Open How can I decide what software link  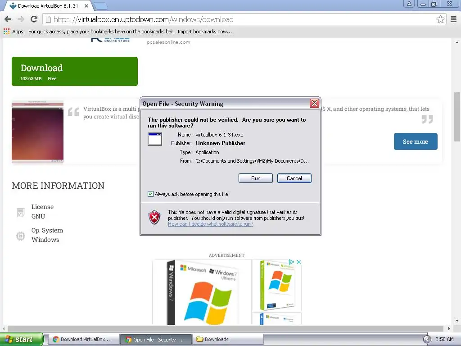coord(211,224)
